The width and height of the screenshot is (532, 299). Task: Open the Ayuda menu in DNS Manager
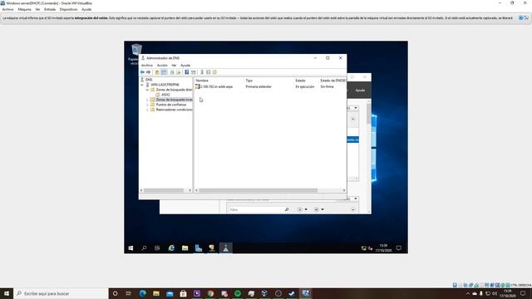185,65
